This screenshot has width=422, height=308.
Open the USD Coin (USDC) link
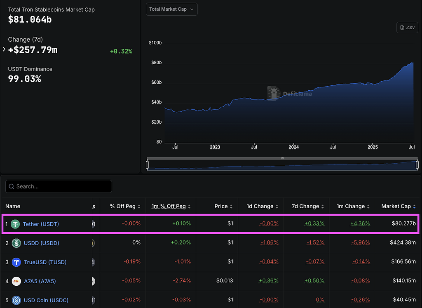[x=45, y=300]
